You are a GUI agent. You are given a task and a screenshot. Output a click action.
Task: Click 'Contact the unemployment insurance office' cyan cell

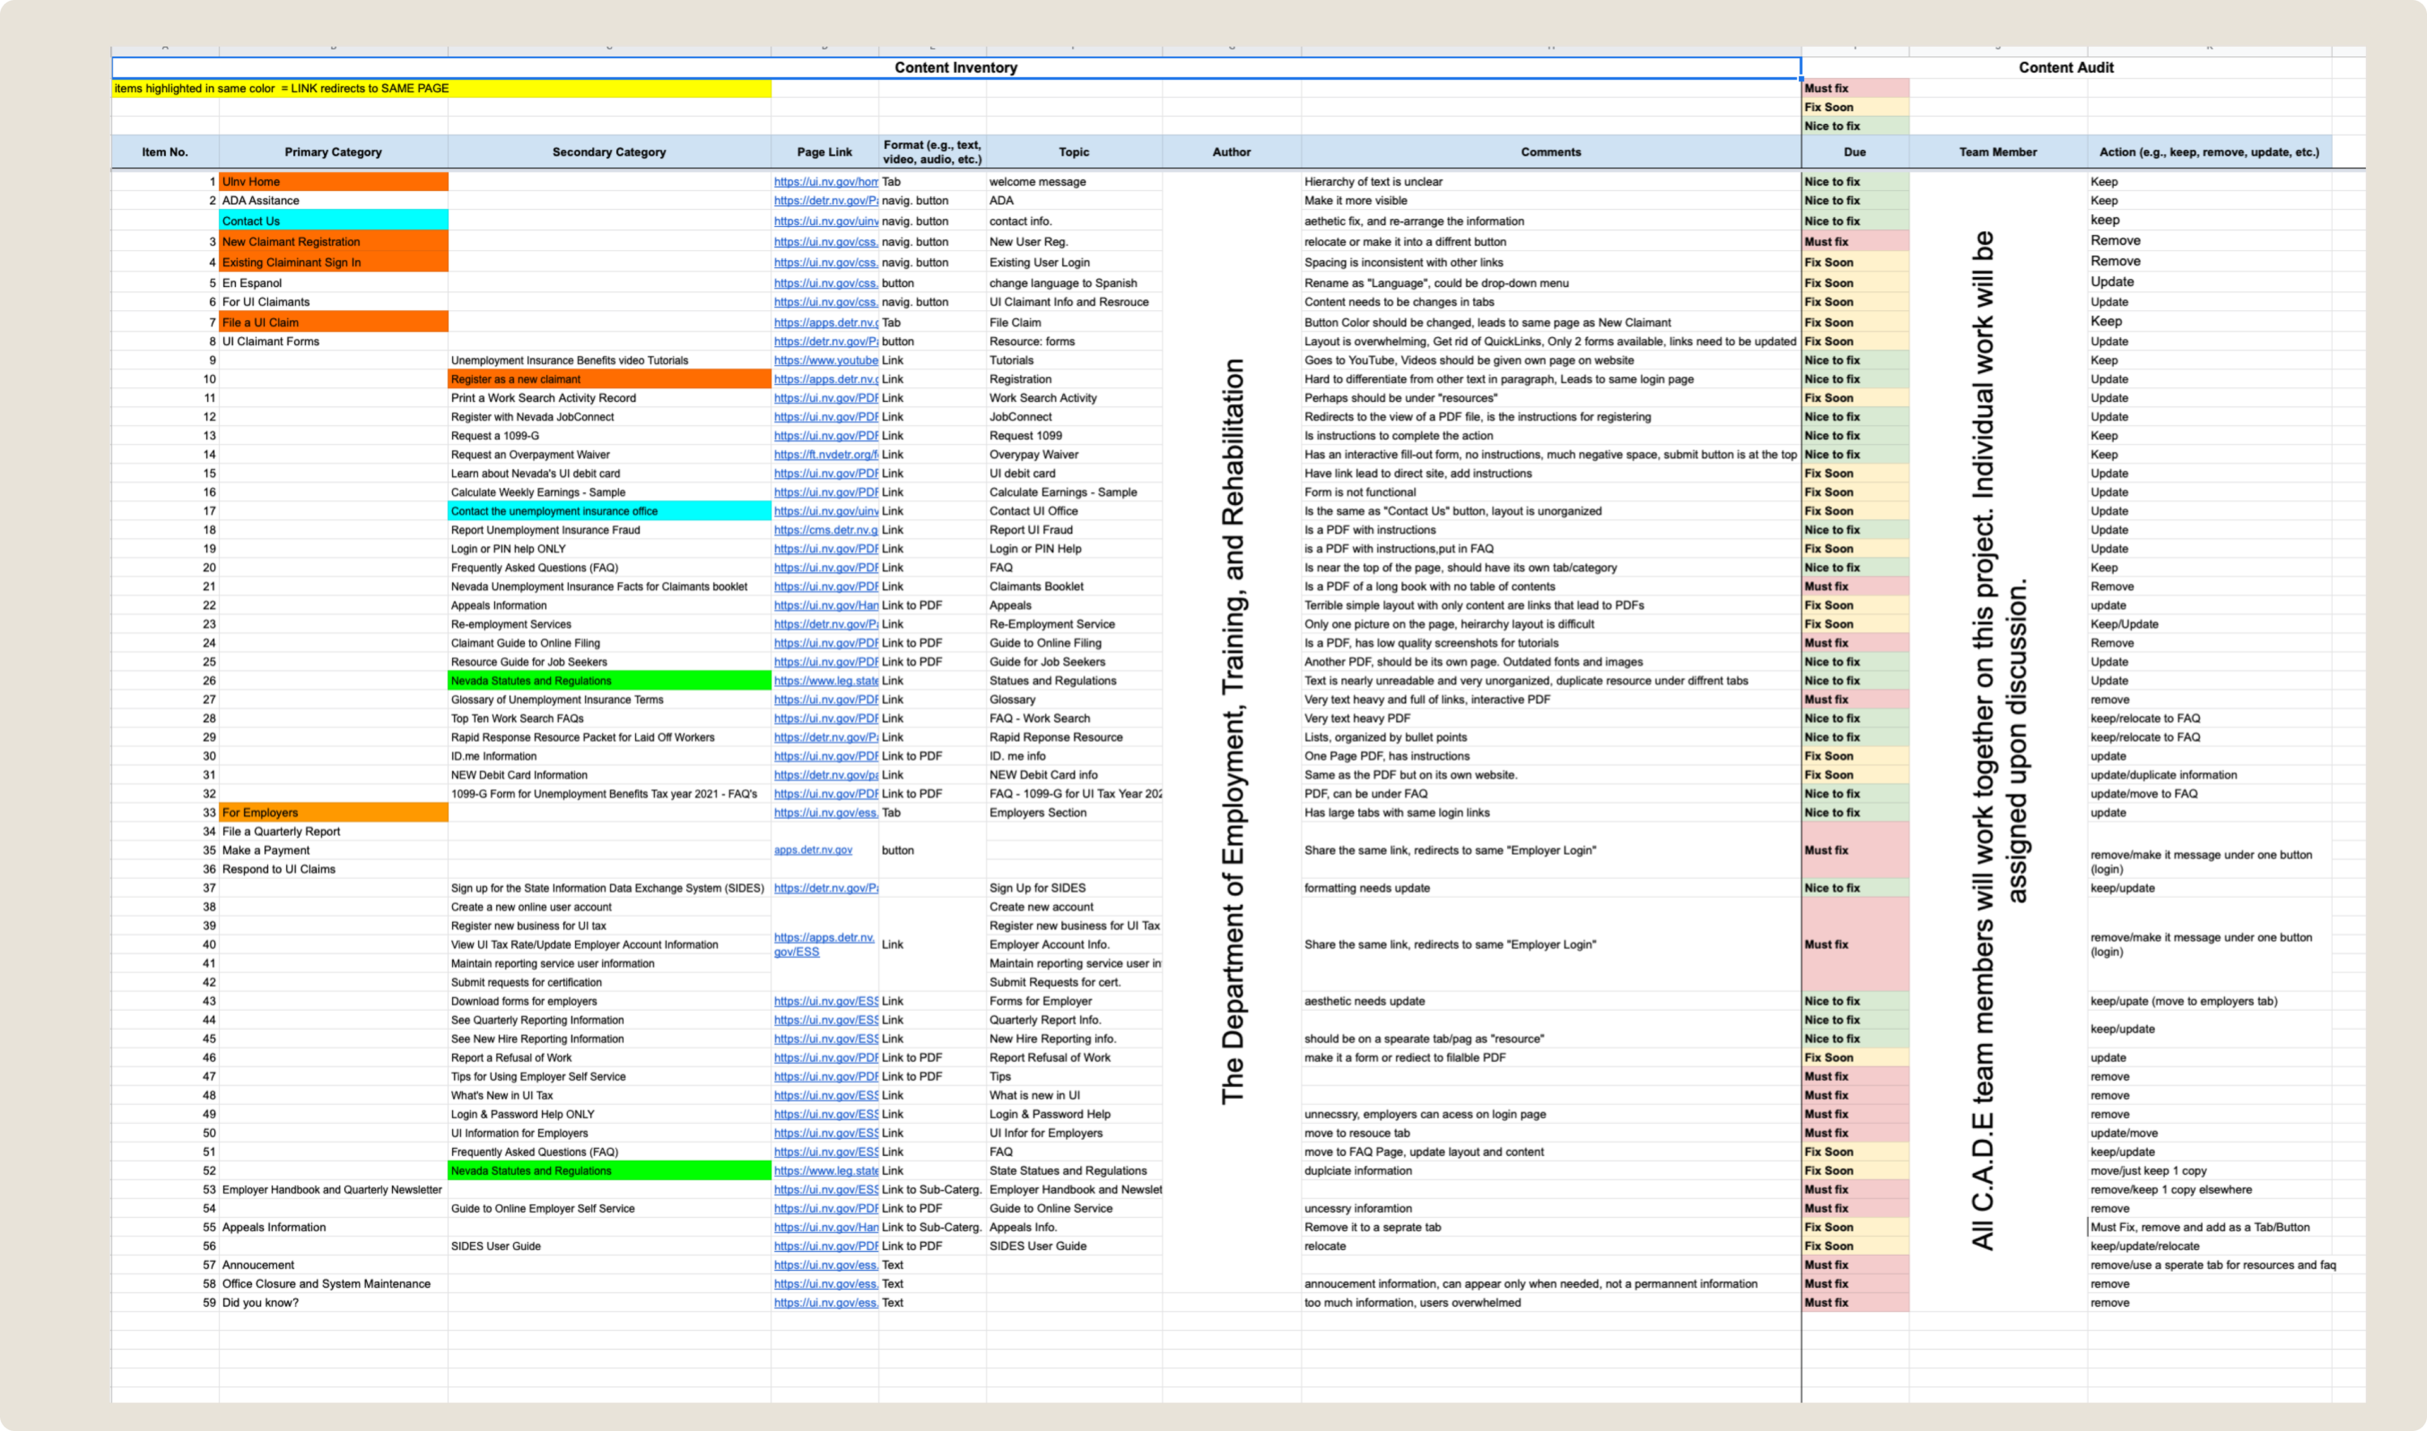pyautogui.click(x=609, y=511)
